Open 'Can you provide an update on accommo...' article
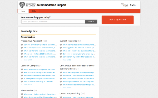The width and height of the screenshot is (158, 98). pyautogui.click(x=40, y=45)
